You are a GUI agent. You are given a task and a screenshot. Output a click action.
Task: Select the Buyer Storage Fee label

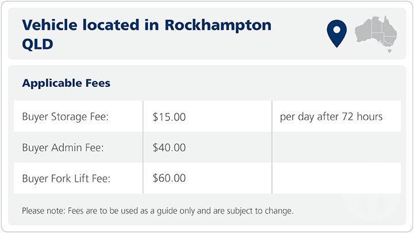(65, 117)
